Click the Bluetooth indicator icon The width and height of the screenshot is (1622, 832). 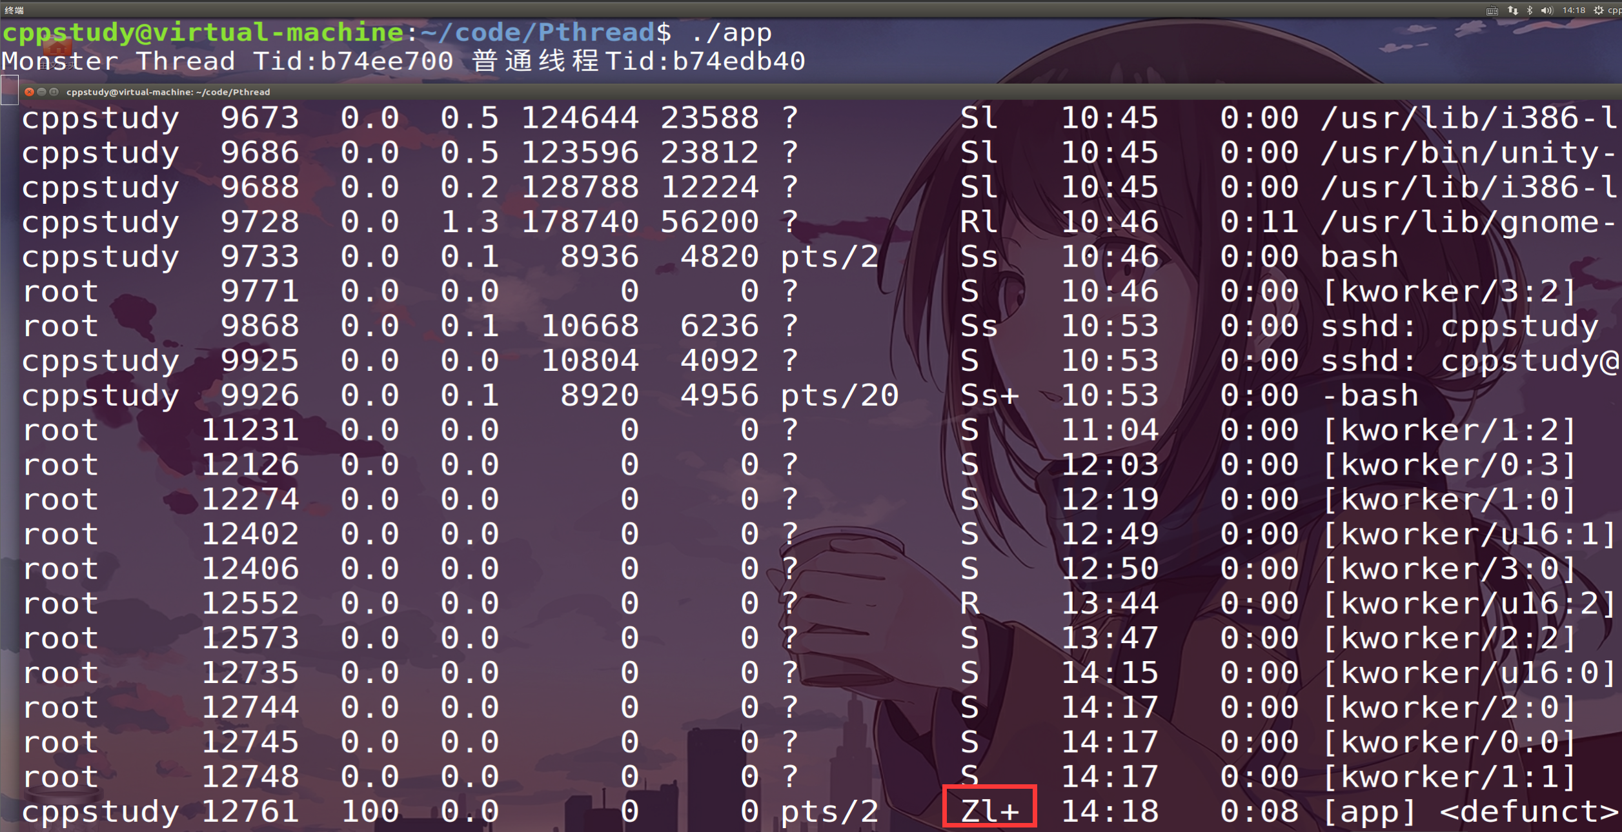pos(1529,10)
